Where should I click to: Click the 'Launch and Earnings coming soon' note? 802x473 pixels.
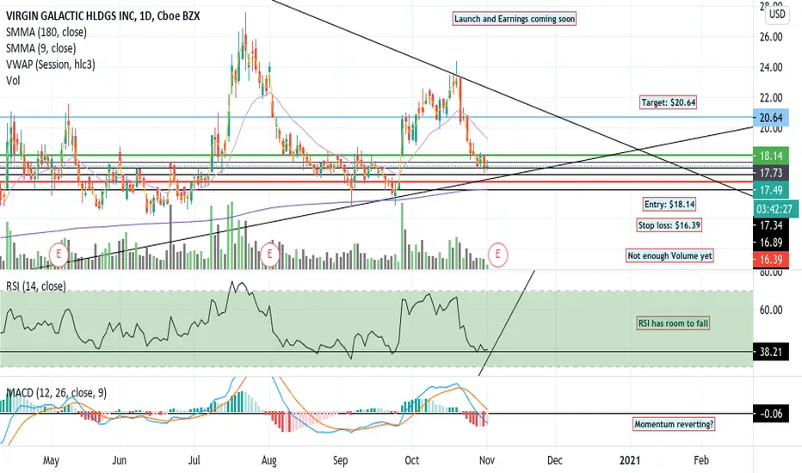tap(515, 19)
